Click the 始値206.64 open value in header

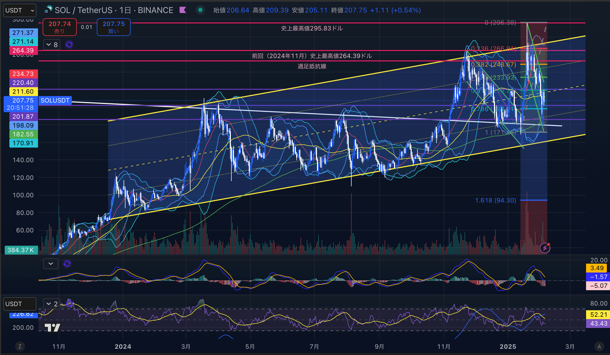pos(231,10)
